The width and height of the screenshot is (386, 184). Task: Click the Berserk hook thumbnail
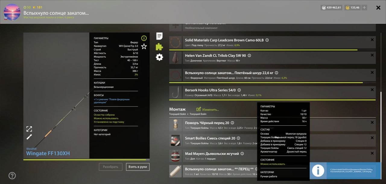pos(176,92)
